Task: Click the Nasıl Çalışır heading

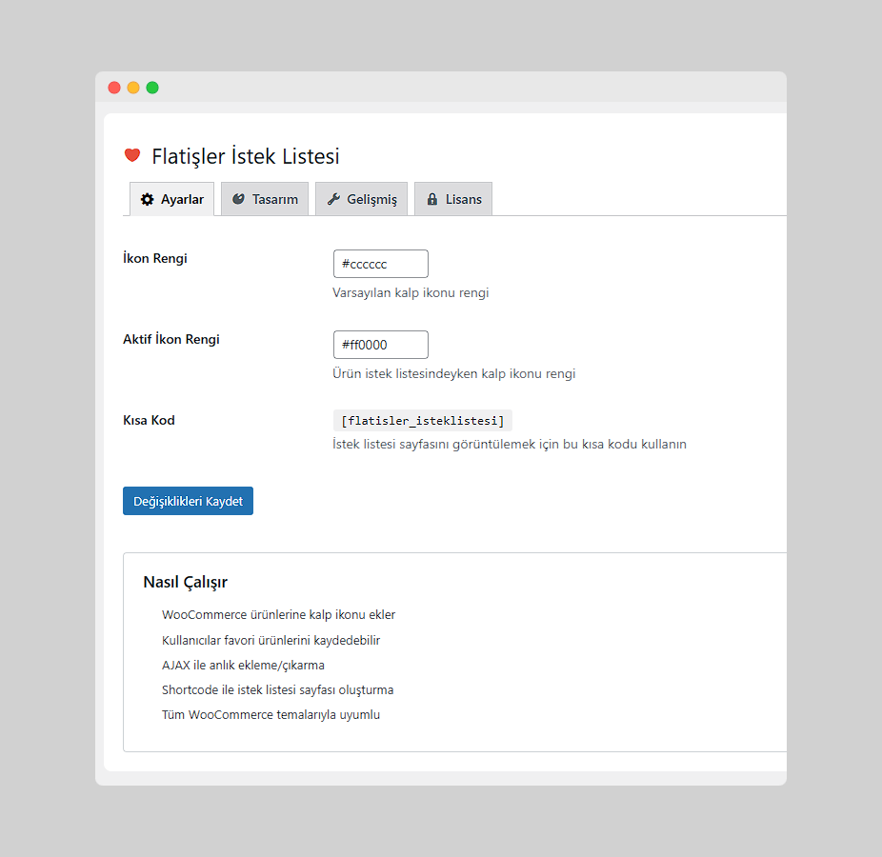Action: [184, 582]
